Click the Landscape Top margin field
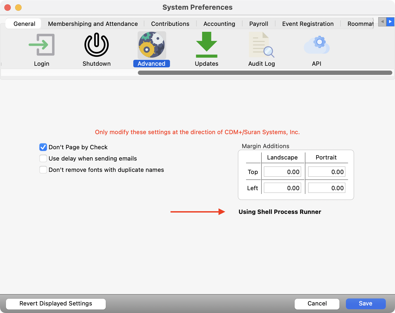 [x=282, y=172]
